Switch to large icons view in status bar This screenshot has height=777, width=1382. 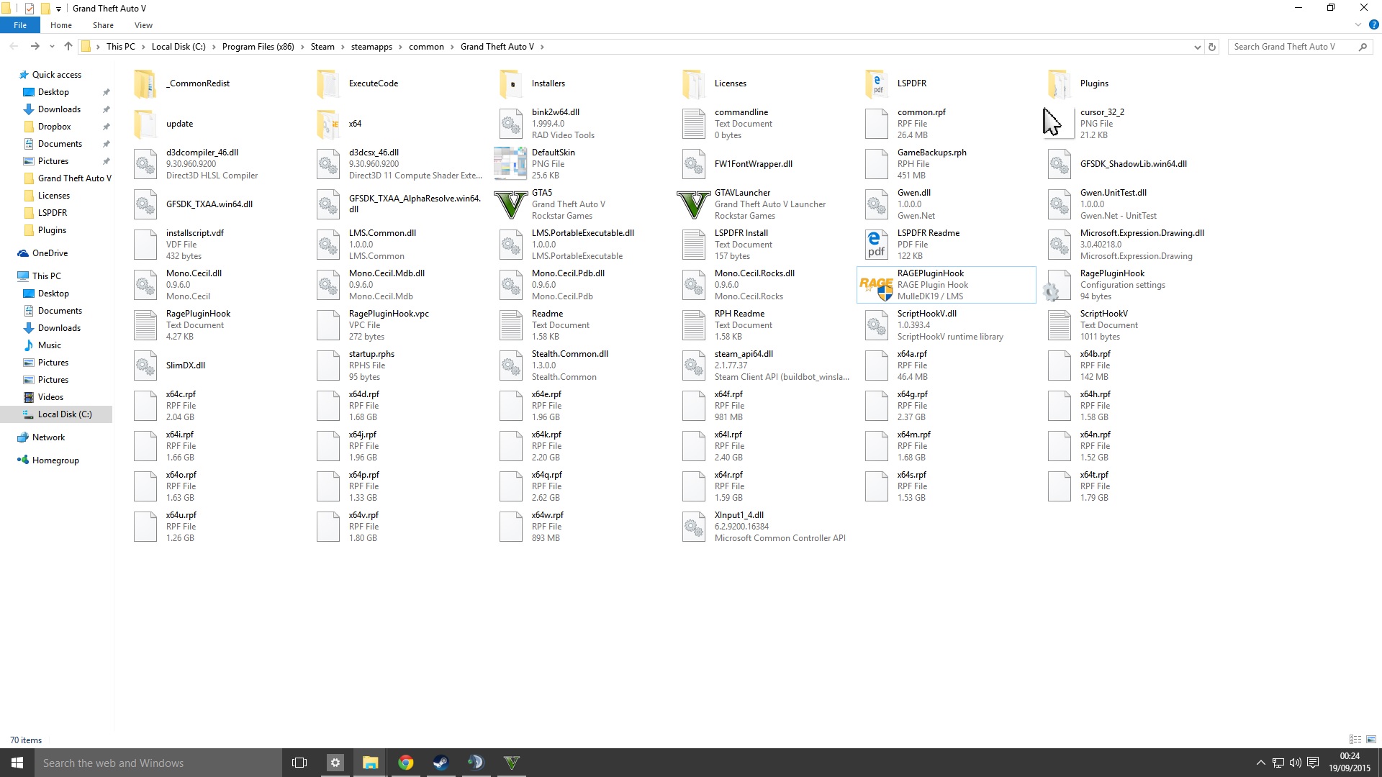(1371, 740)
